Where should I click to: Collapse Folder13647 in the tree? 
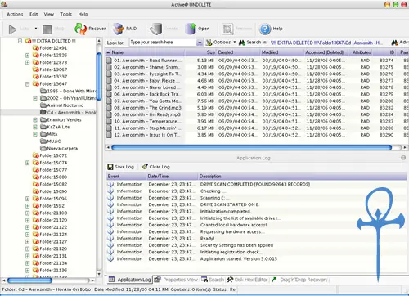[27, 84]
